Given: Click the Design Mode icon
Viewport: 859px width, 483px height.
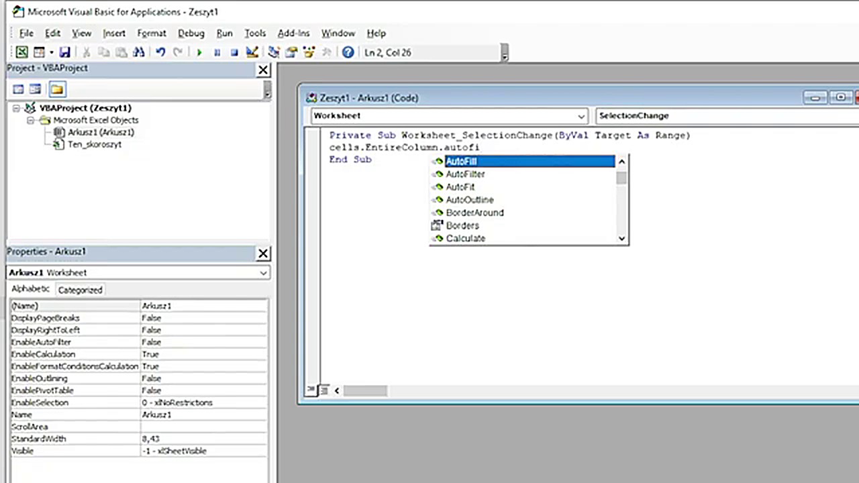Looking at the screenshot, I should (x=252, y=52).
